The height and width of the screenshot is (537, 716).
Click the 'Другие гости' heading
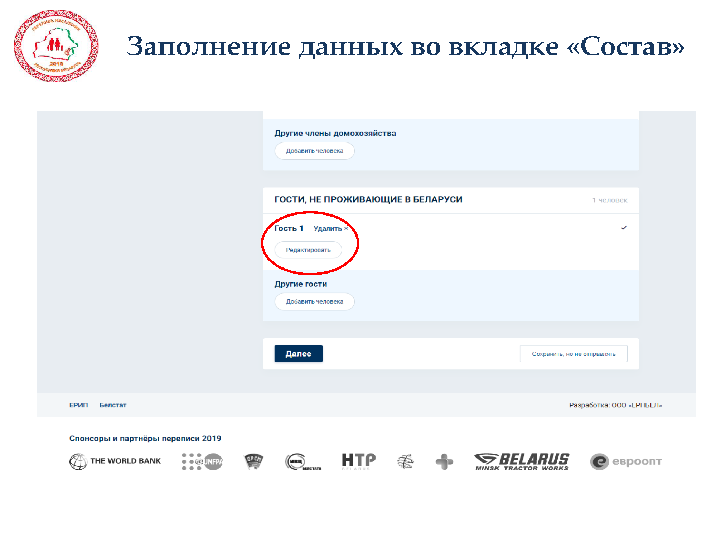pos(300,284)
